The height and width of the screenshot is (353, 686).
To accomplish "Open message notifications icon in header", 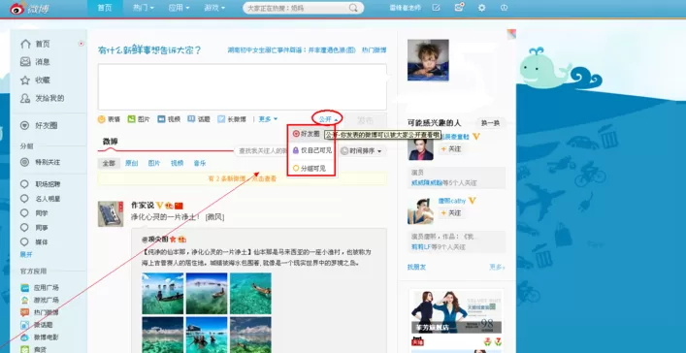I will 459,8.
